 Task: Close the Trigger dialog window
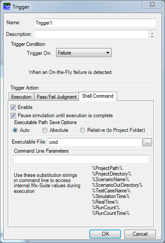tap(152, 4)
